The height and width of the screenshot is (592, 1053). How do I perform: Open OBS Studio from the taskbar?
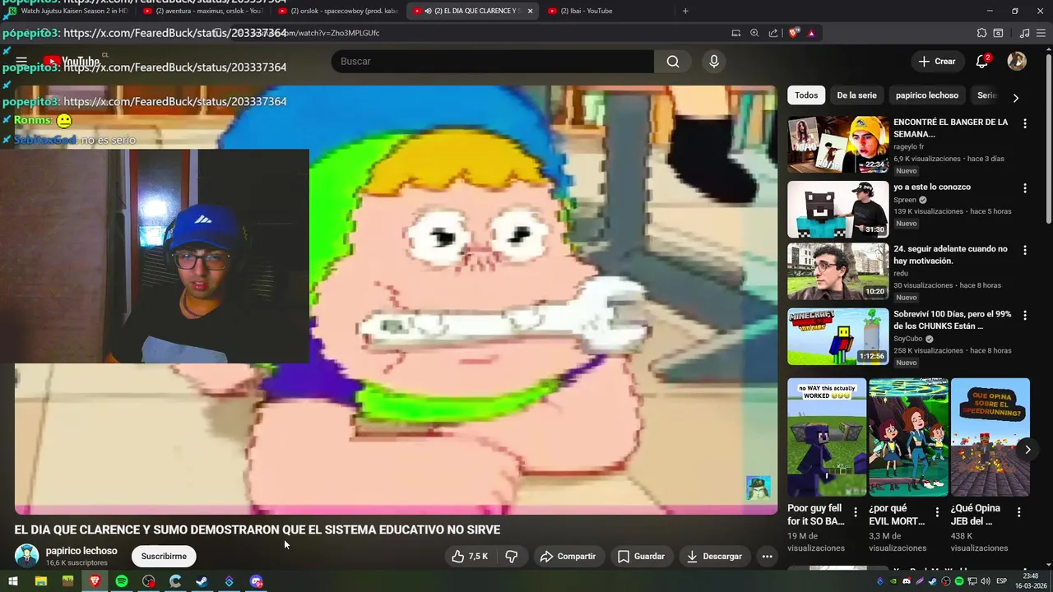point(148,581)
